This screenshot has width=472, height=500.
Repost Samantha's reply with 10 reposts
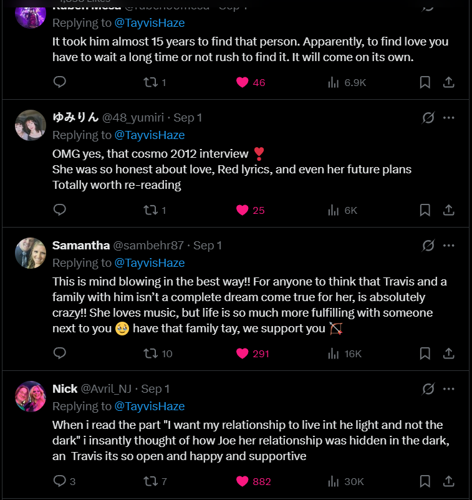coord(151,353)
